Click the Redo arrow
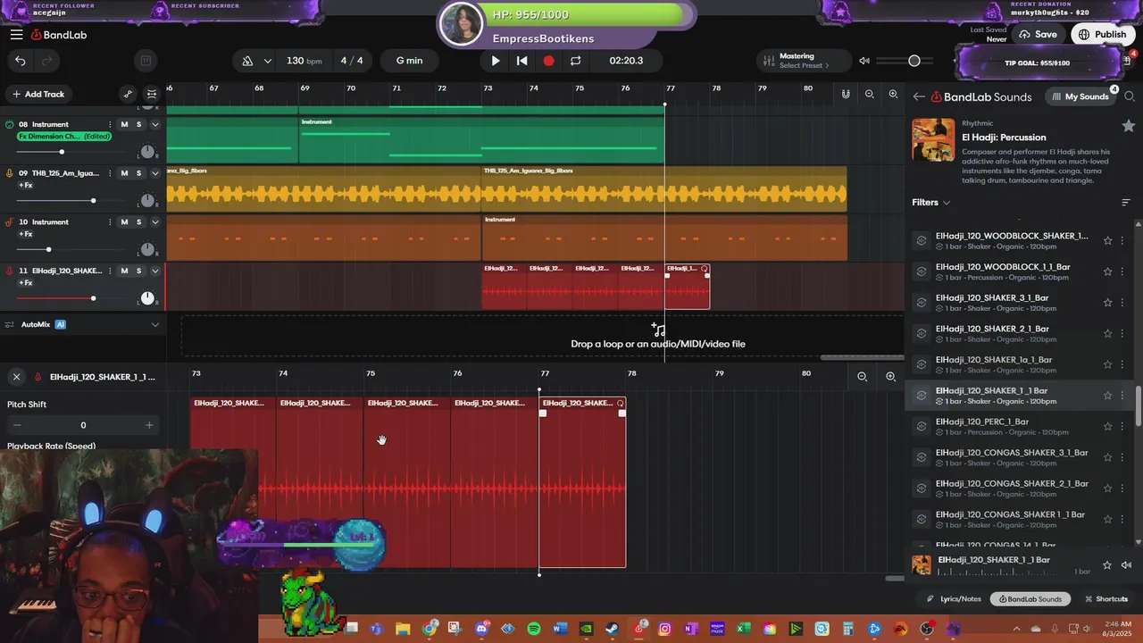1143x643 pixels. pyautogui.click(x=47, y=61)
